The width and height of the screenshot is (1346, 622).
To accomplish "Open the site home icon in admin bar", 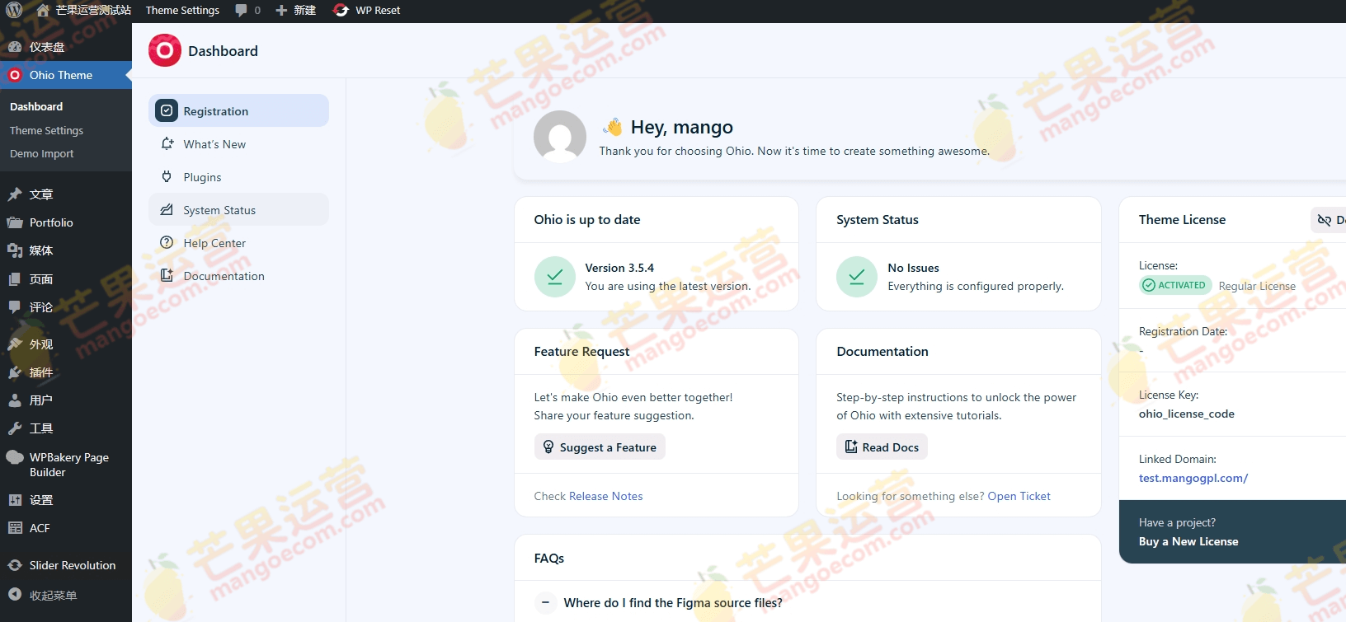I will pyautogui.click(x=43, y=11).
